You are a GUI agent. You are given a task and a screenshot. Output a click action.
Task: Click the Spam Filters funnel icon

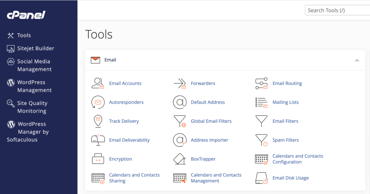pos(261,140)
